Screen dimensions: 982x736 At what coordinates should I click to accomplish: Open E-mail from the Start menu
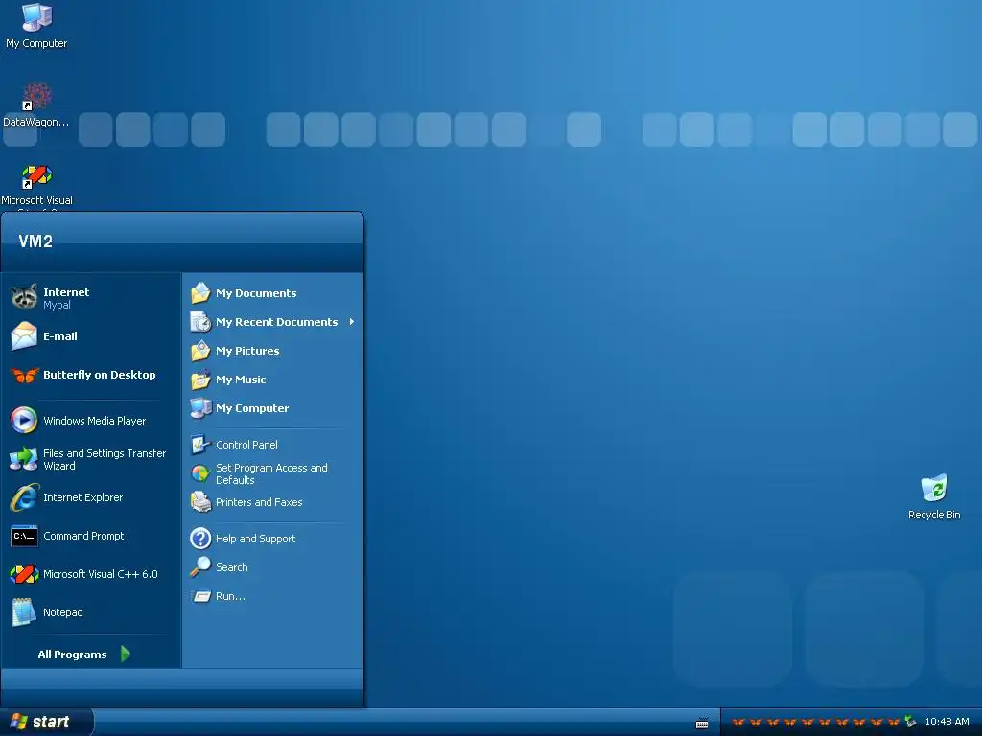point(91,336)
